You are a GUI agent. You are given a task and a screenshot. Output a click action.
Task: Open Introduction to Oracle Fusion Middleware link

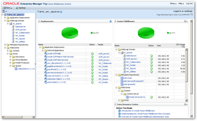click(x=138, y=111)
